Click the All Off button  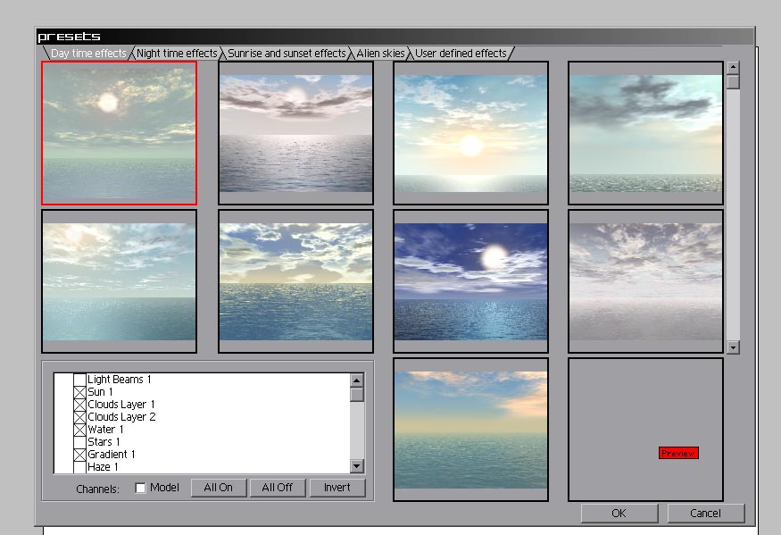pos(278,488)
